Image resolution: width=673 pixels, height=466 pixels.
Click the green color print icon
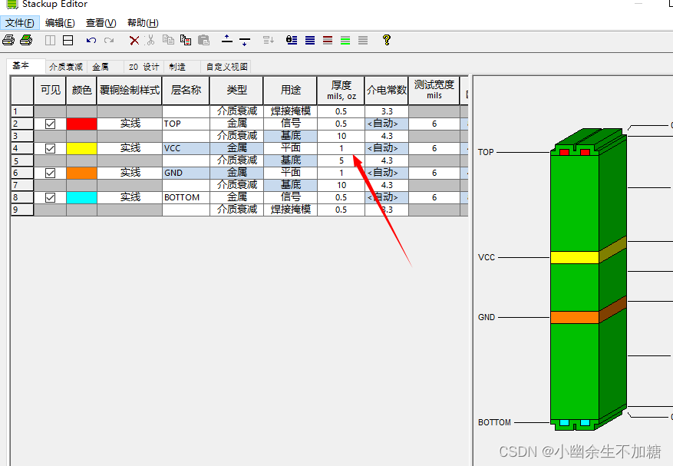pyautogui.click(x=26, y=41)
